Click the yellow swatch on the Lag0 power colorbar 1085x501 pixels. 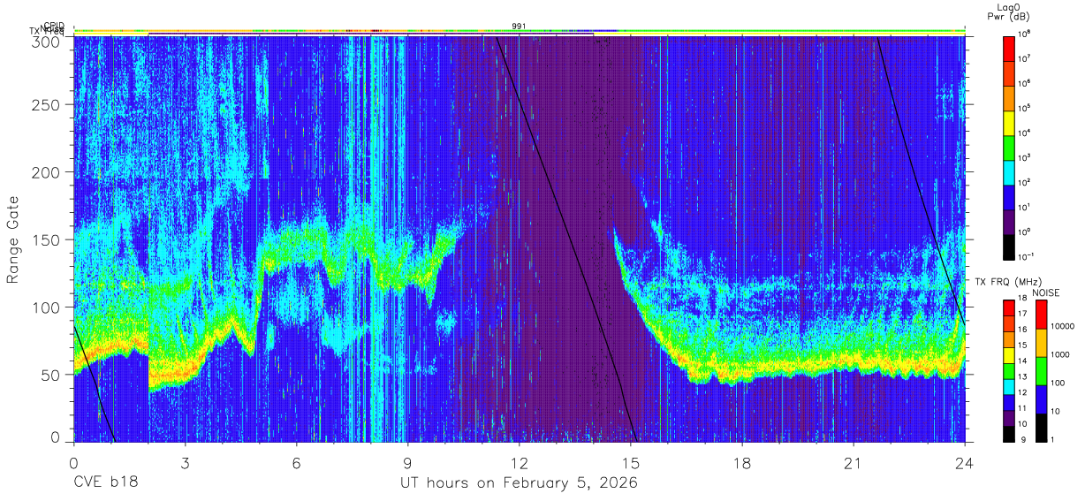coord(1009,123)
